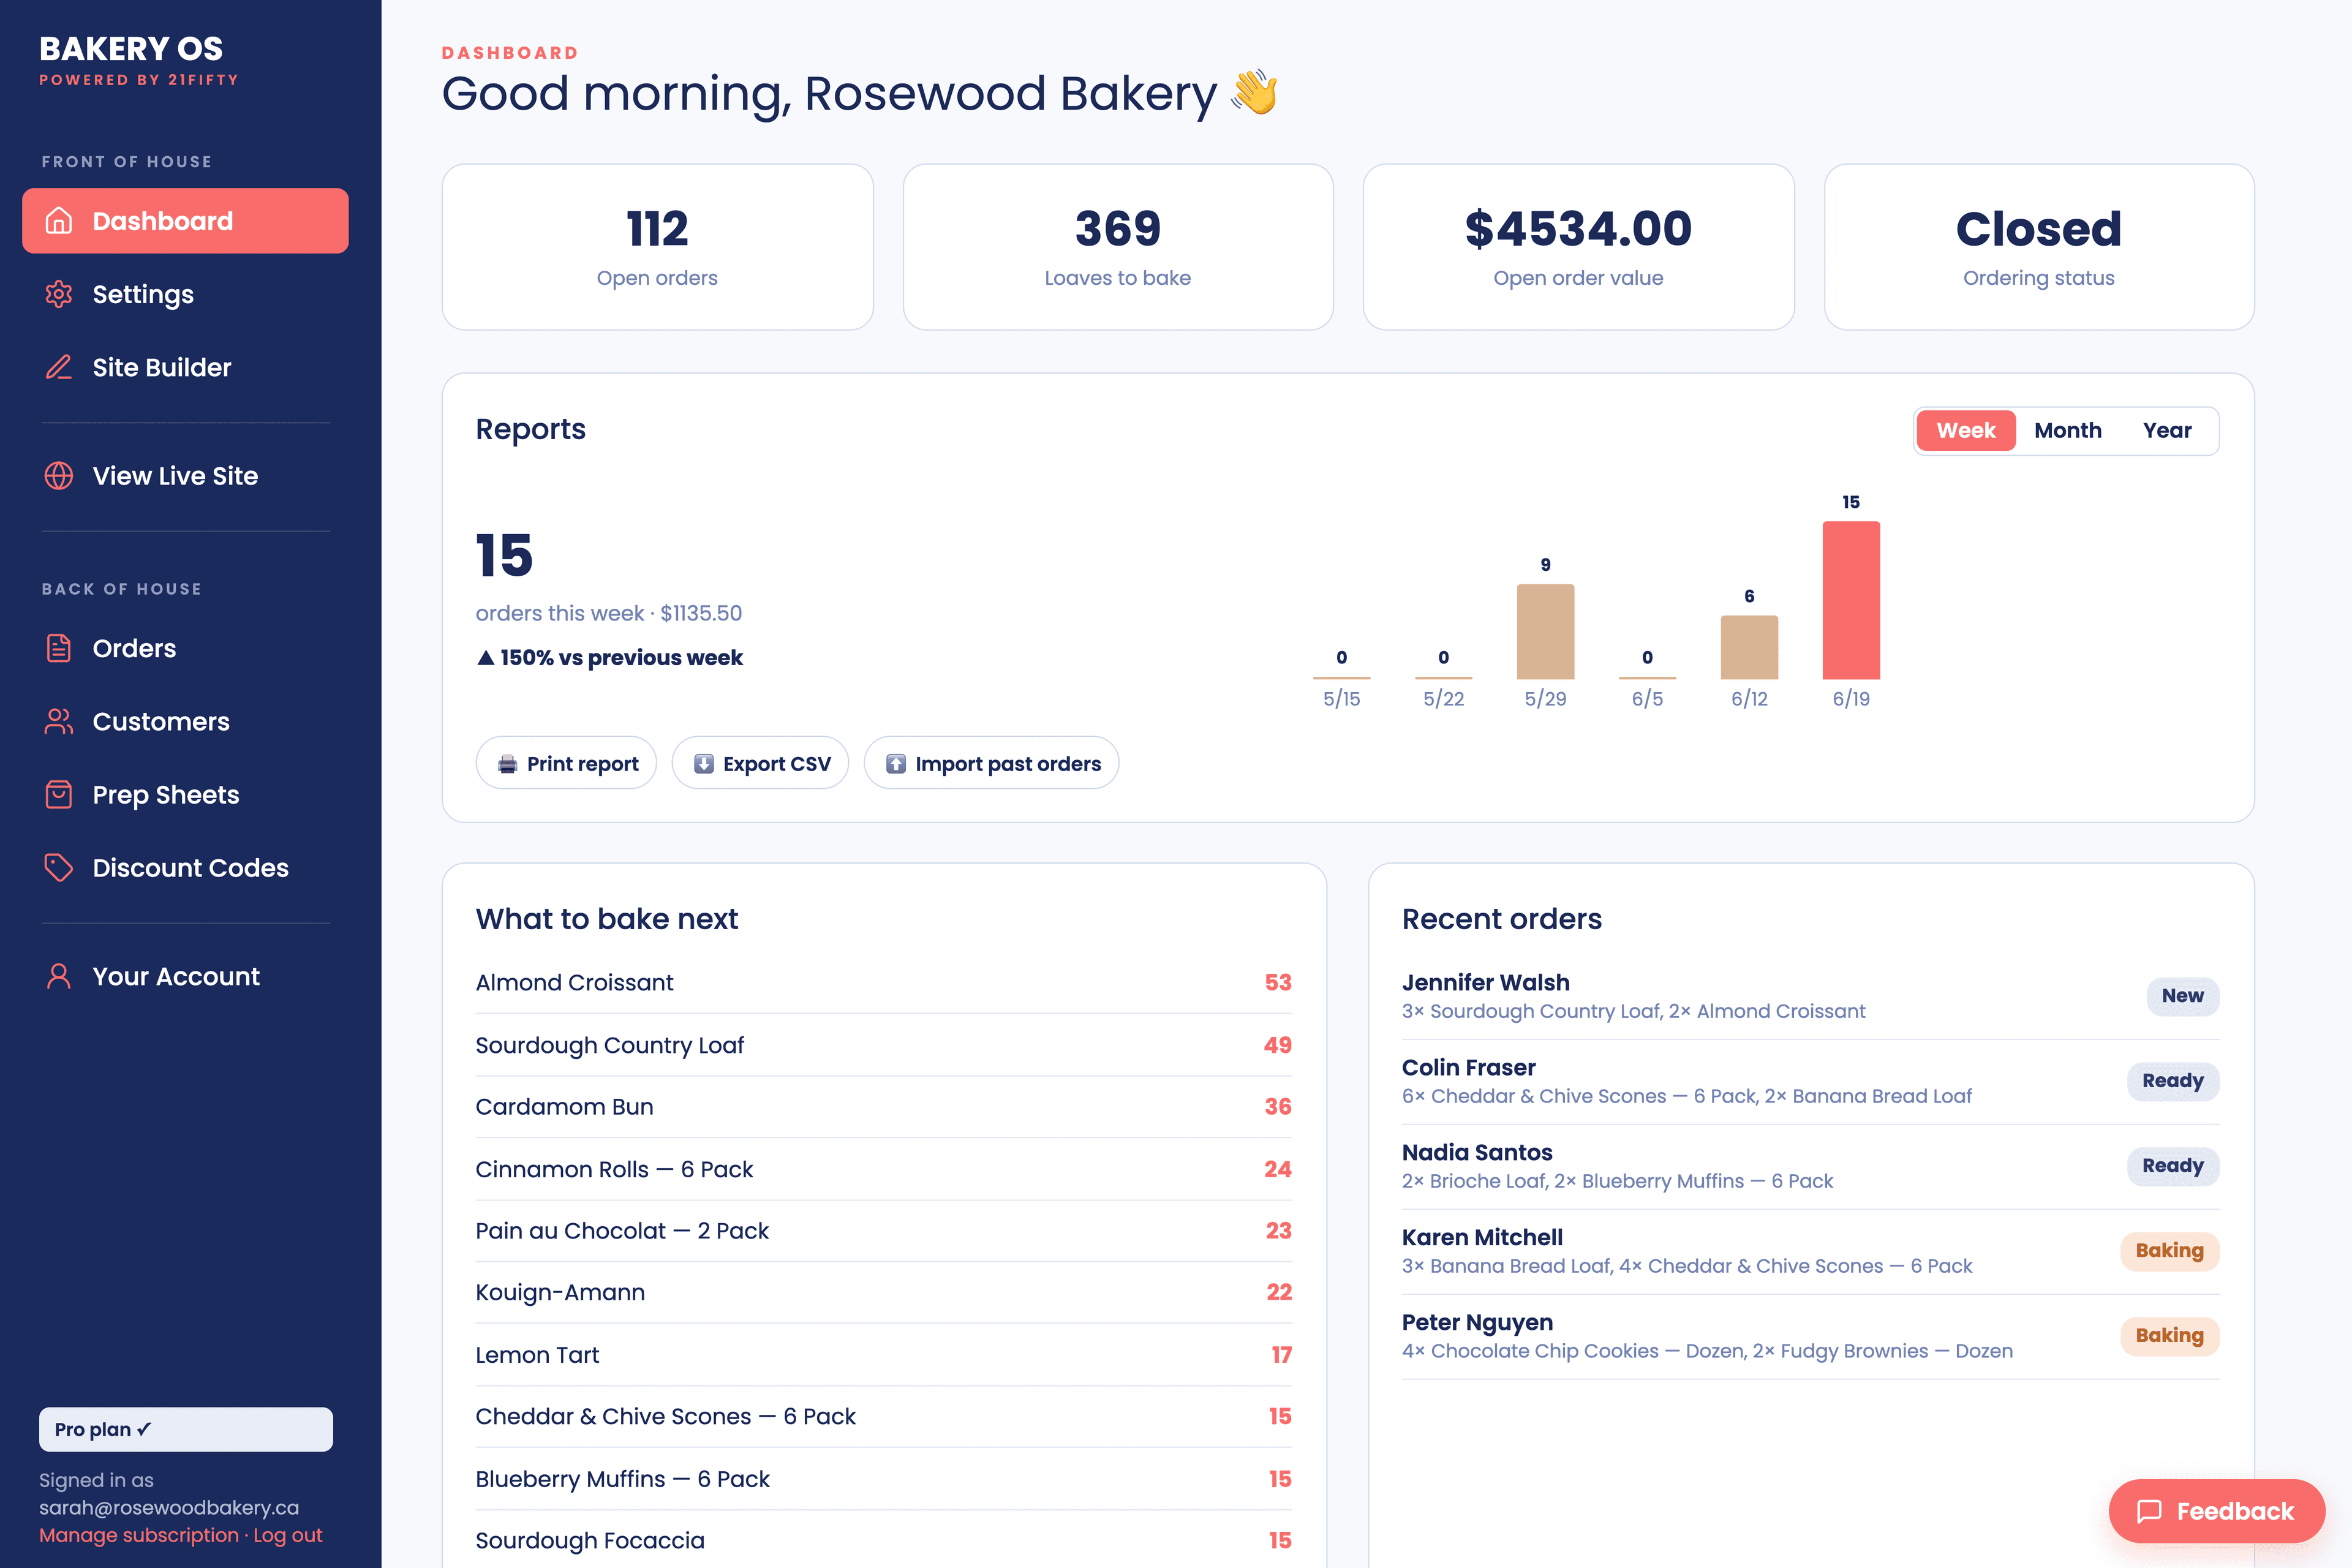Click the download icon on Export CSV

(704, 764)
